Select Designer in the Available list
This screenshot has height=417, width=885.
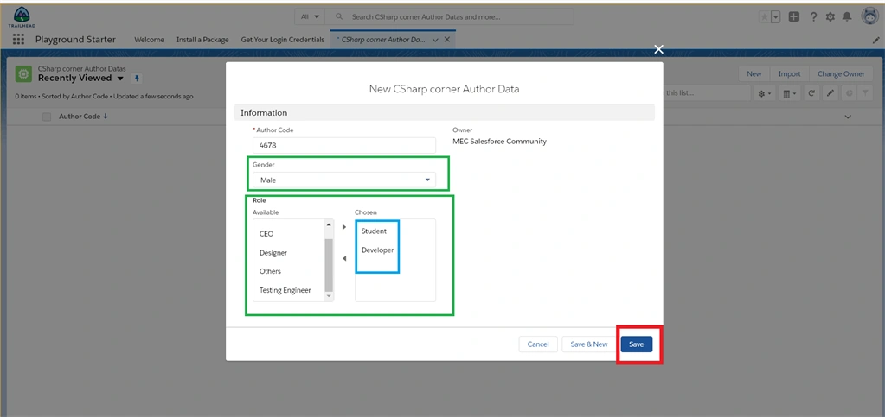point(273,253)
